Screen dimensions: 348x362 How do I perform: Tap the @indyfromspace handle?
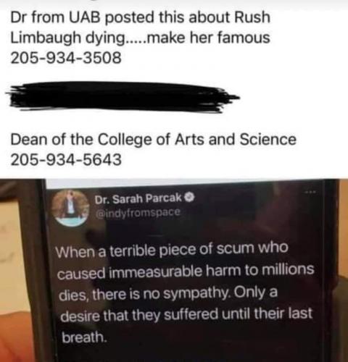click(x=138, y=212)
